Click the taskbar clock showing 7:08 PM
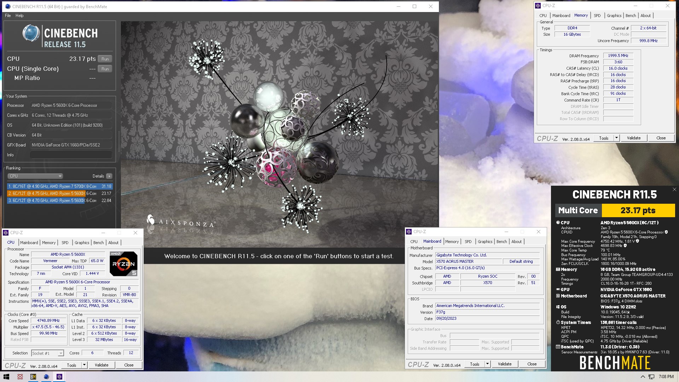Image resolution: width=679 pixels, height=382 pixels. point(666,377)
